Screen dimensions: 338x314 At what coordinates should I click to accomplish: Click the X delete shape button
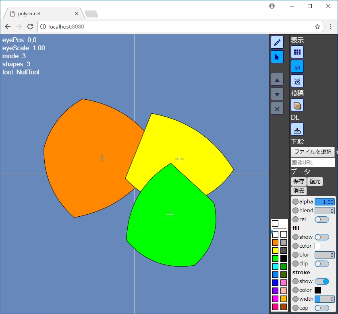tap(277, 109)
